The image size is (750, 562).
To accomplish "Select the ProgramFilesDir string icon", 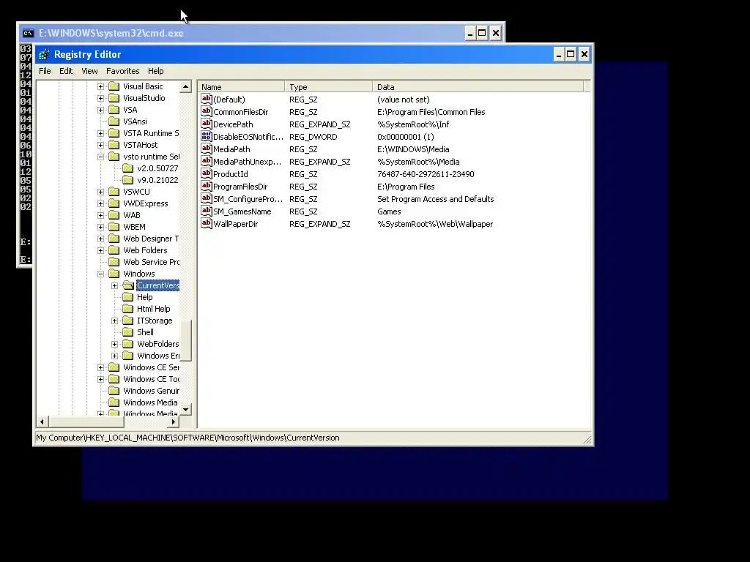I will [206, 186].
